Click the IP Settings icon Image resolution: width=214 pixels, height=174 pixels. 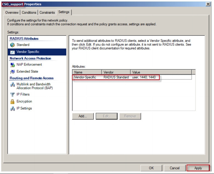tap(12, 109)
